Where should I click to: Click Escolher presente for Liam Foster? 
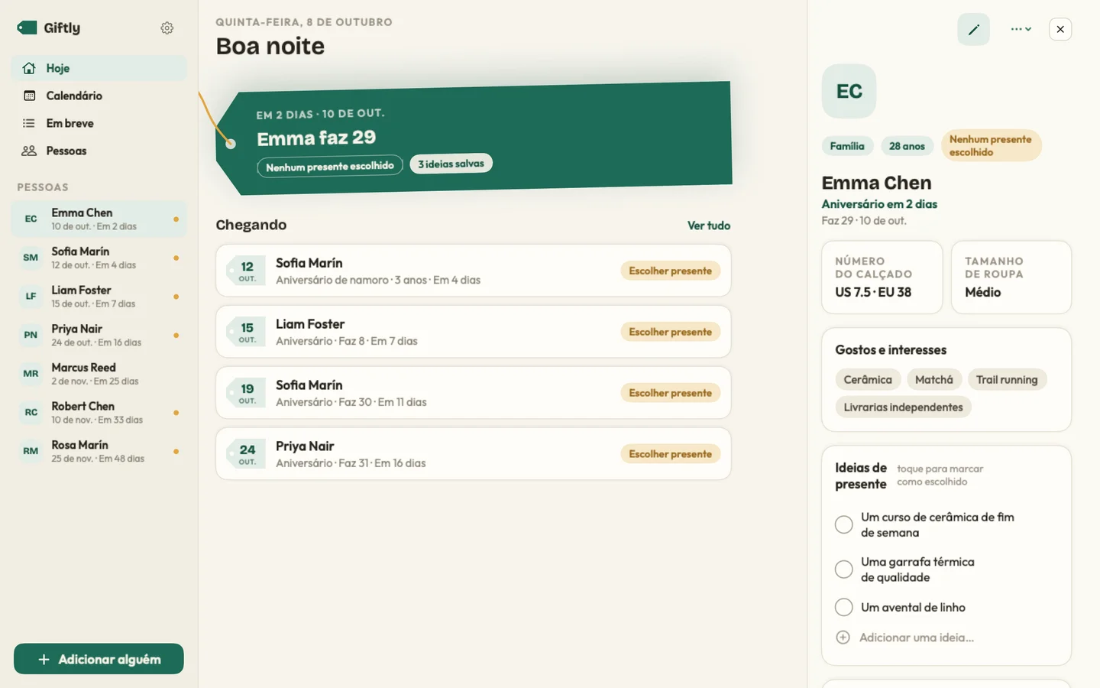[670, 332]
